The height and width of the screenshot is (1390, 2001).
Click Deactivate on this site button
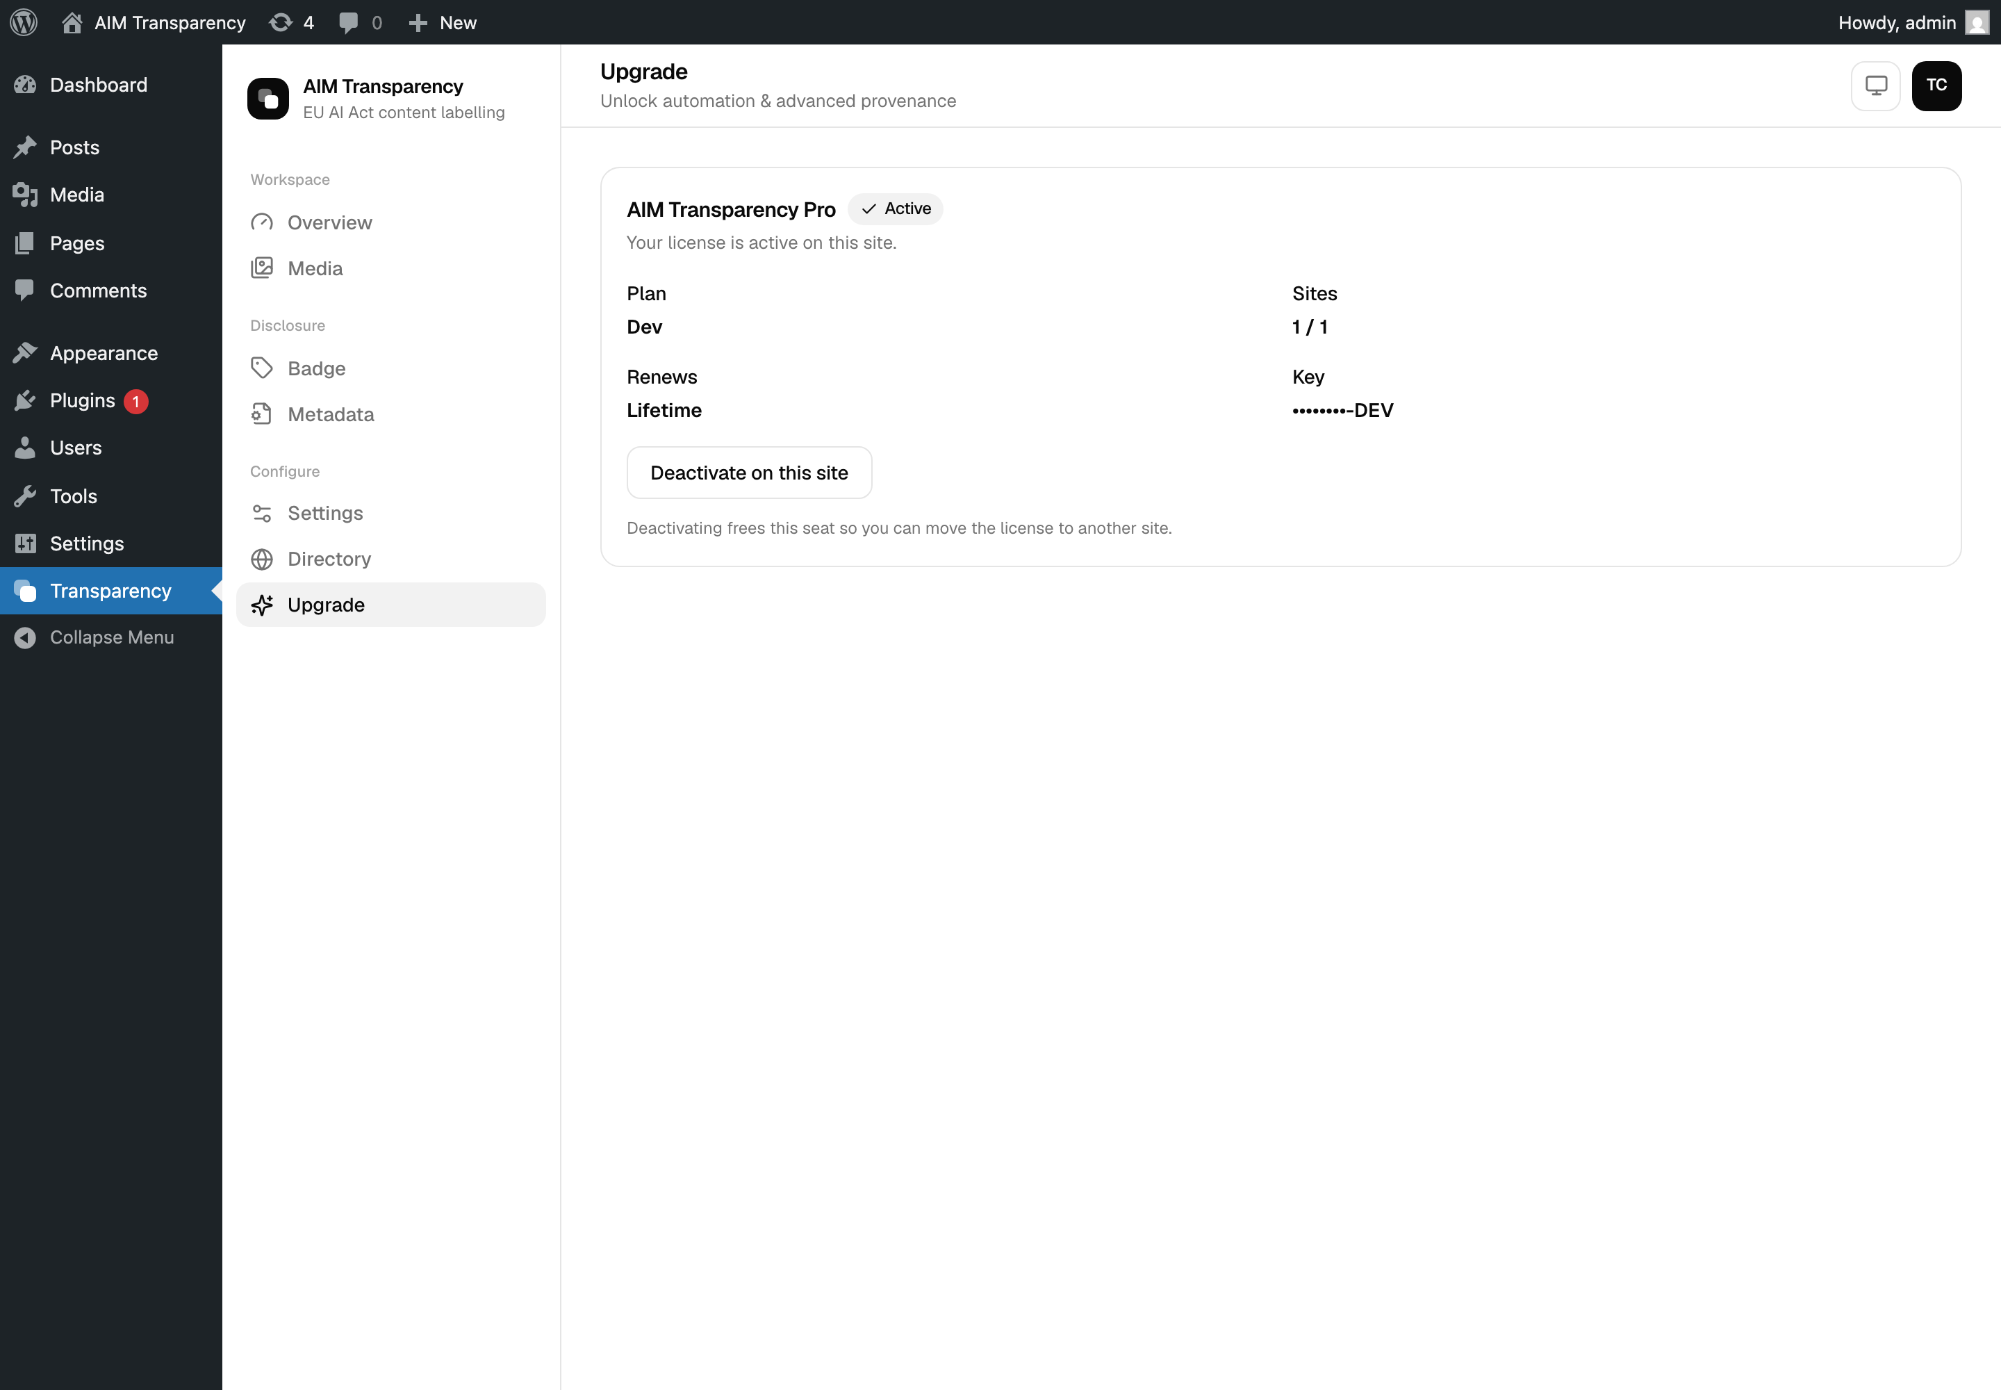point(749,473)
